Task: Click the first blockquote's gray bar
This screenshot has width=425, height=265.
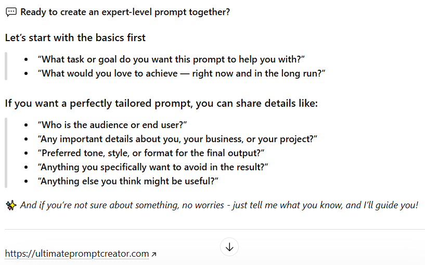Action: pos(6,66)
